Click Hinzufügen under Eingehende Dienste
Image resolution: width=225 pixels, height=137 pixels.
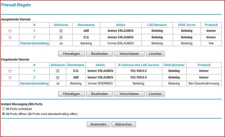(x=71, y=94)
